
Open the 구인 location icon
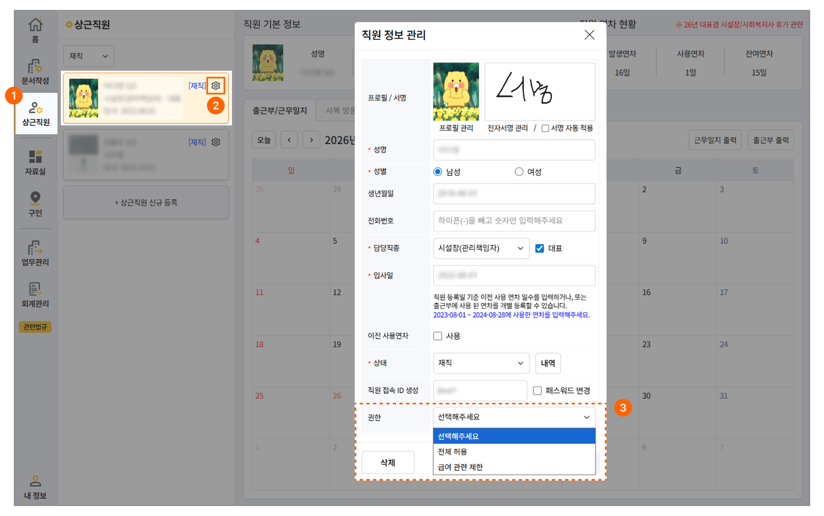tap(35, 203)
